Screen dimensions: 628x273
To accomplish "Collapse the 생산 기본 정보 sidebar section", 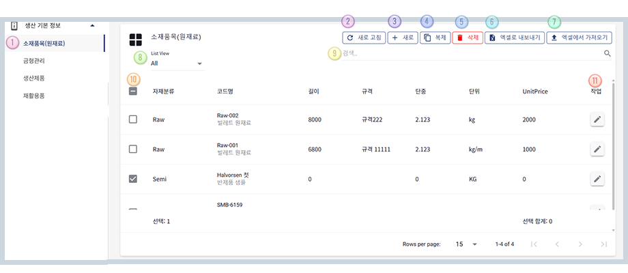I will pyautogui.click(x=92, y=25).
